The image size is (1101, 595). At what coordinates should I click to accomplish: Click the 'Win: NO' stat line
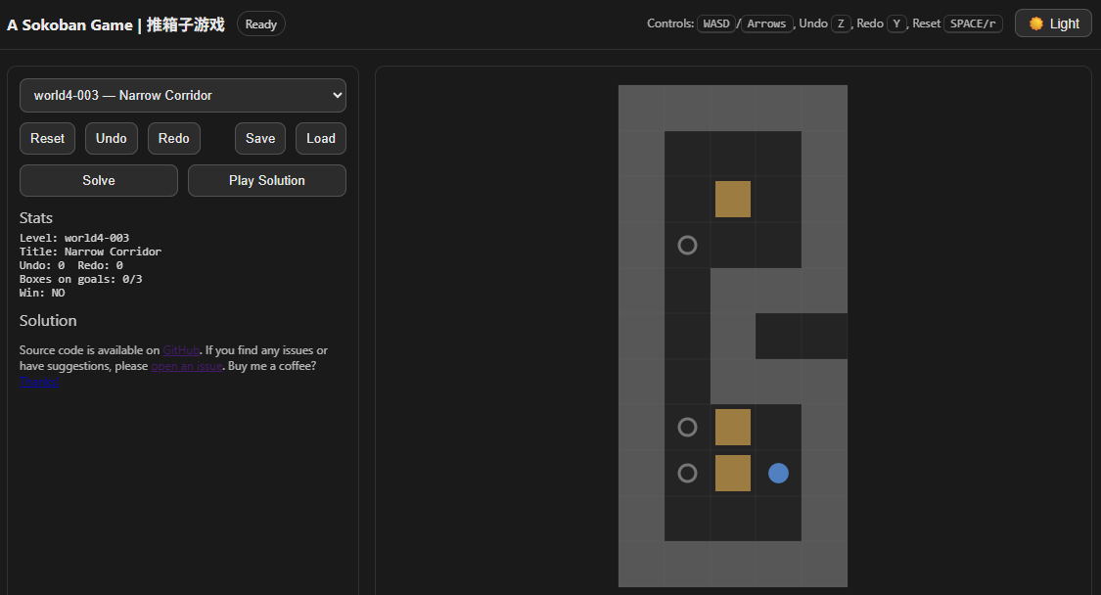(42, 293)
